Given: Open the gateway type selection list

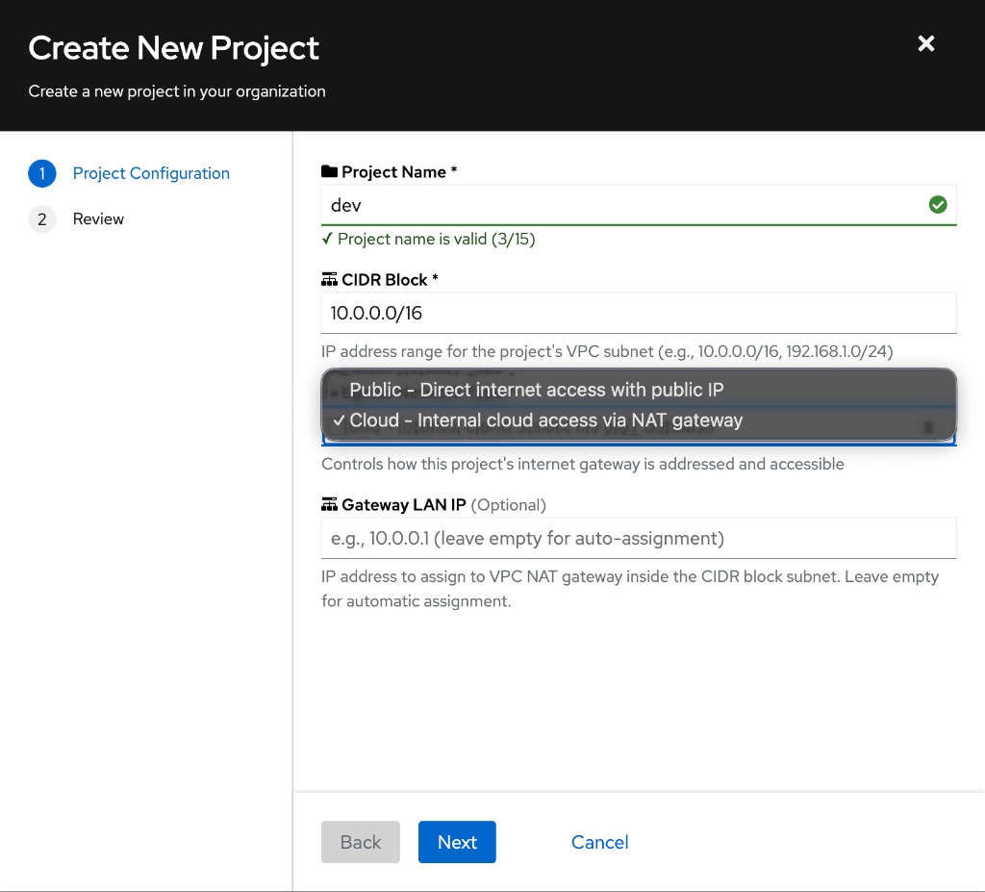Looking at the screenshot, I should [x=638, y=436].
